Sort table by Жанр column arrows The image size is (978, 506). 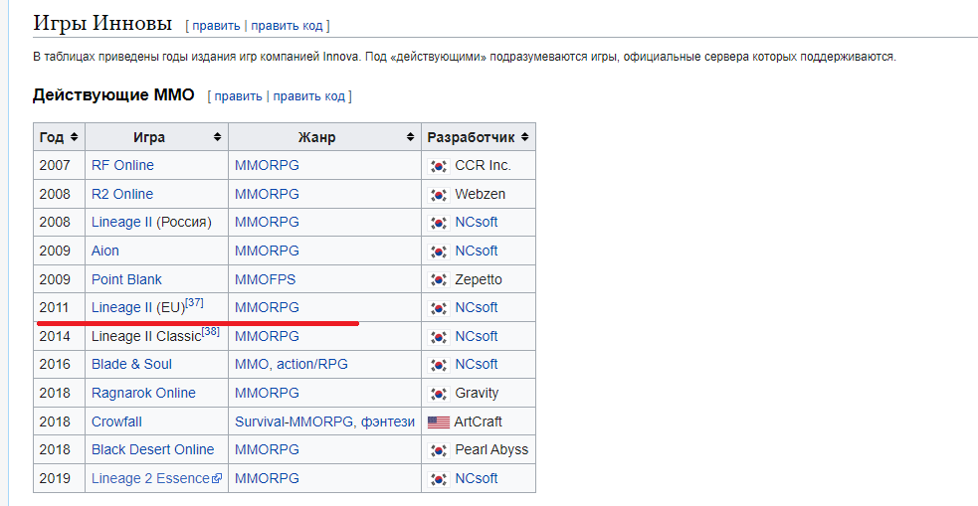409,137
